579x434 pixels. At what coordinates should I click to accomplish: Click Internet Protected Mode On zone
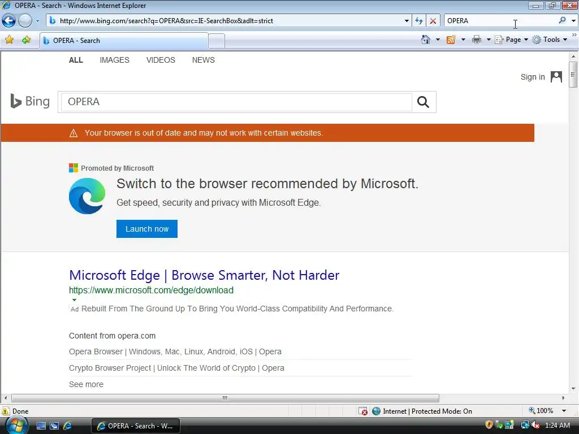click(x=422, y=411)
